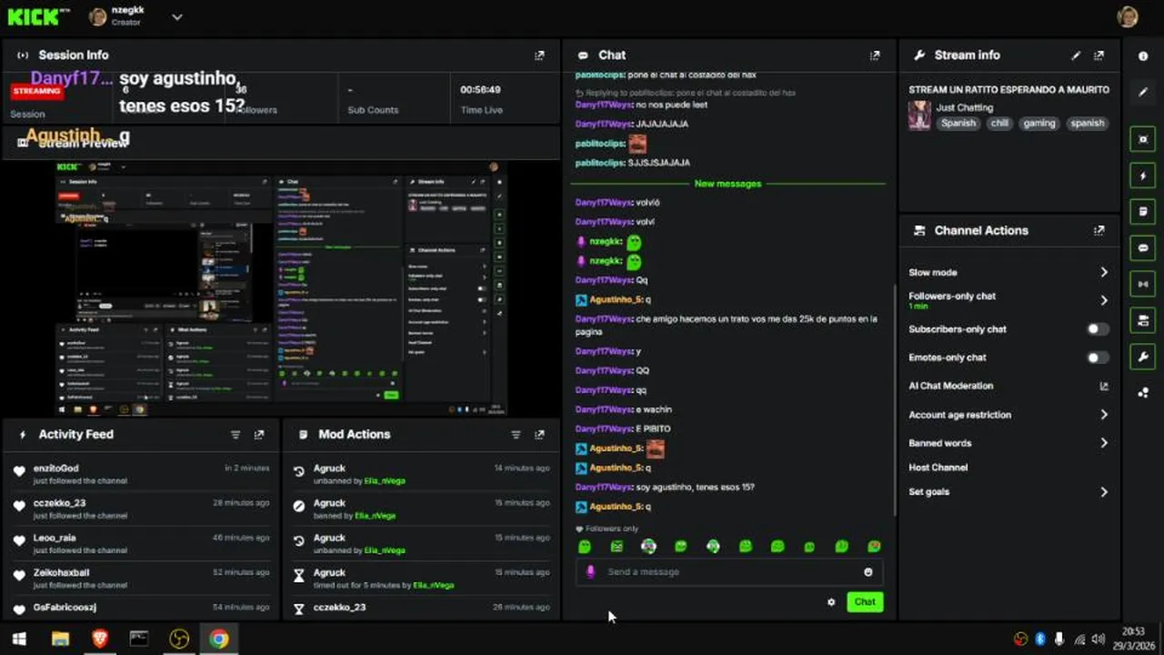This screenshot has height=655, width=1164.
Task: Open the info icon in right sidebar
Action: click(1143, 55)
